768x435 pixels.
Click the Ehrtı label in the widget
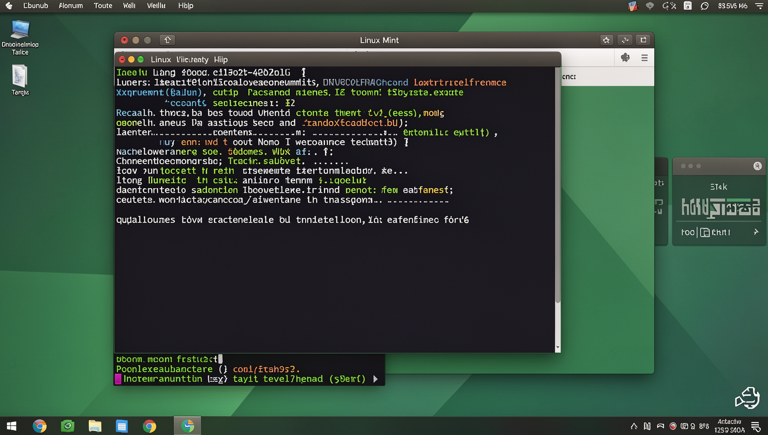[721, 232]
